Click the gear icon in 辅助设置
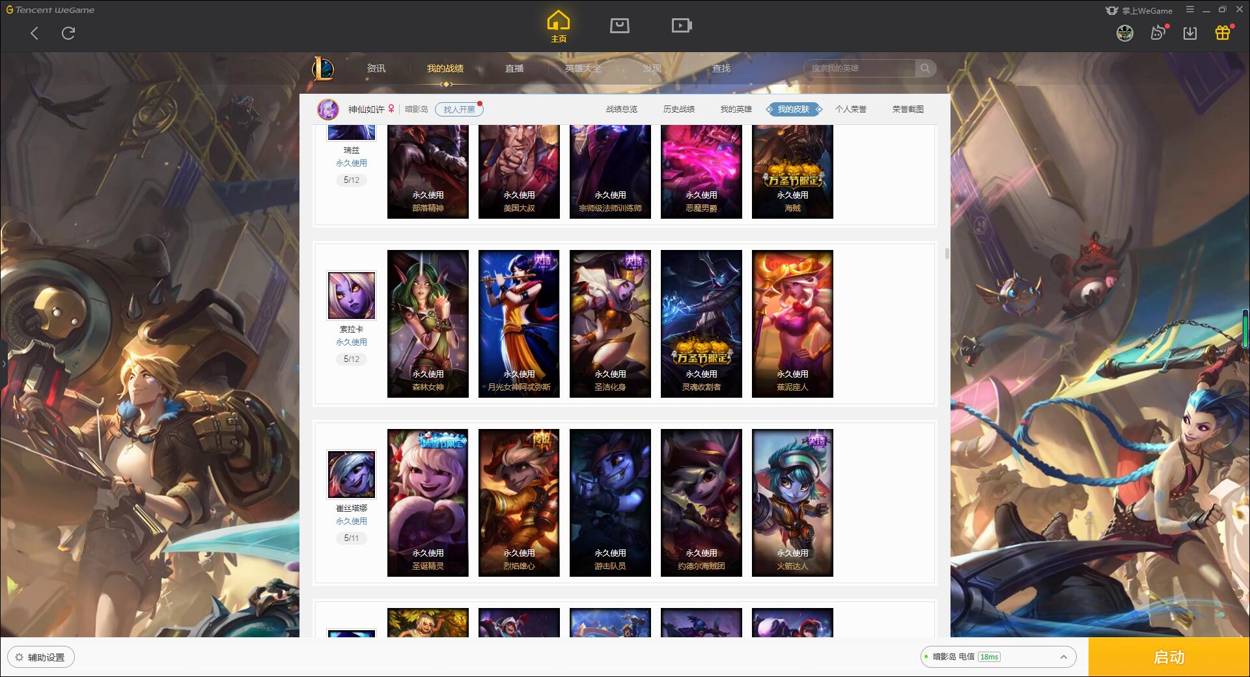The image size is (1250, 677). 19,657
